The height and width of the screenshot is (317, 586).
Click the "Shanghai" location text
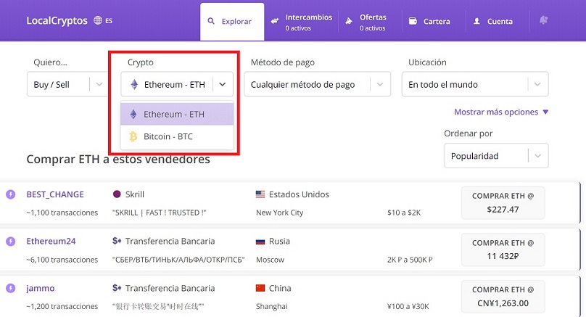[x=272, y=306]
